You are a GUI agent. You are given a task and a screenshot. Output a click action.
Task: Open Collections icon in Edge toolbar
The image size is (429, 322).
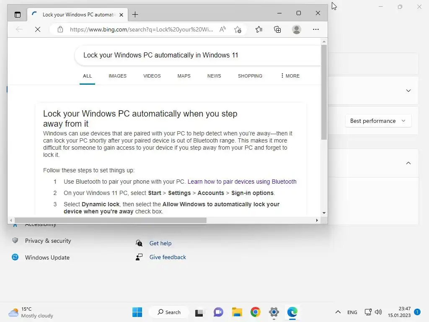[277, 29]
